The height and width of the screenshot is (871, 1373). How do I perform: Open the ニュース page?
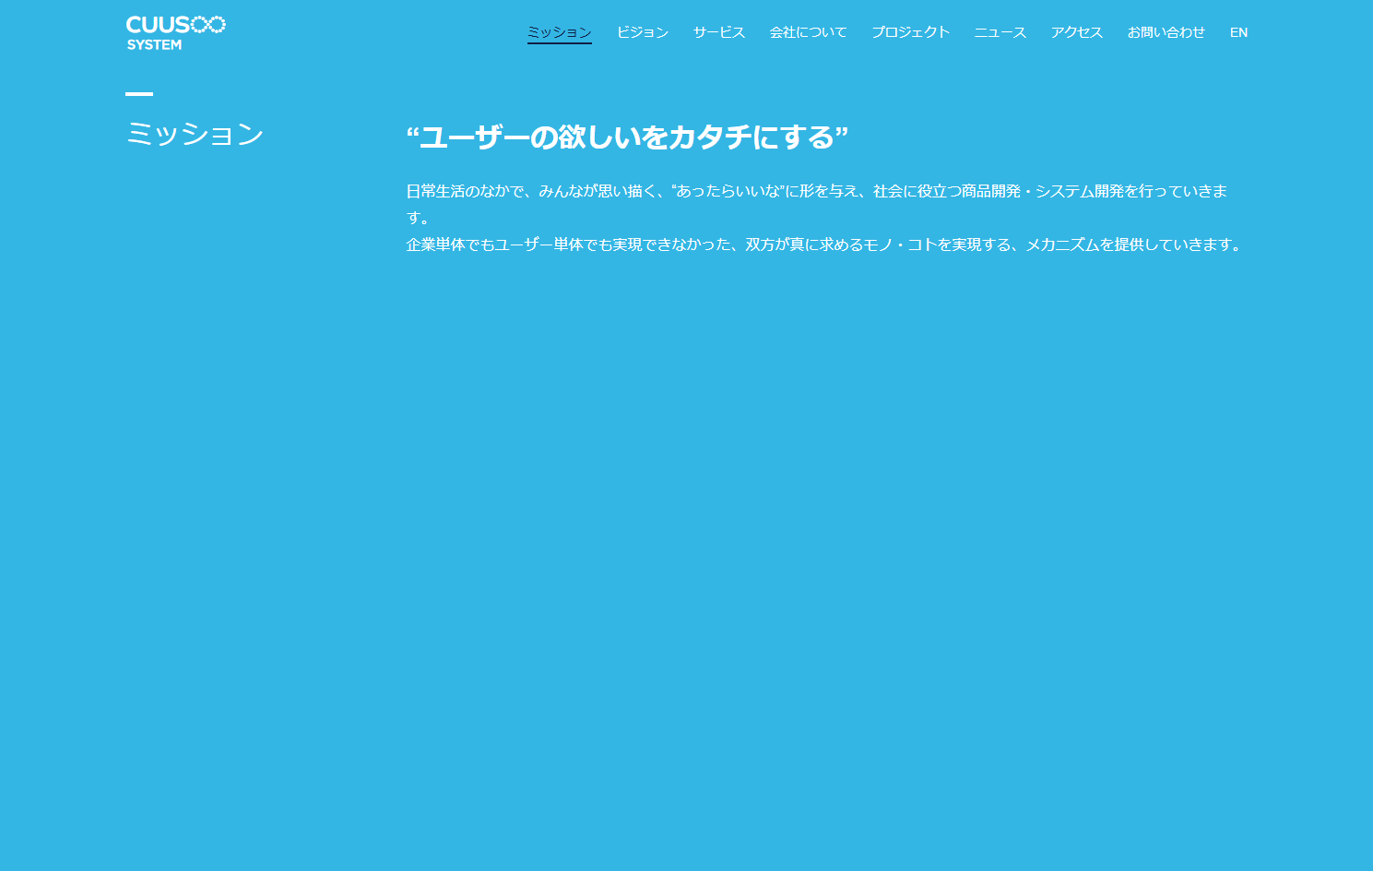pyautogui.click(x=1000, y=31)
